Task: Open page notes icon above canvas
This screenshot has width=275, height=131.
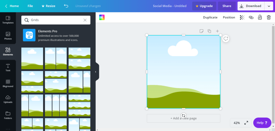Action: coord(201,31)
